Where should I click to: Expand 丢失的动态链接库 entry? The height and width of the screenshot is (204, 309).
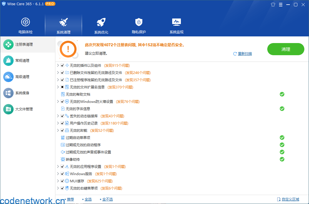(x=58, y=116)
